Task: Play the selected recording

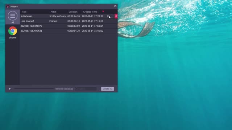Action: (10, 89)
